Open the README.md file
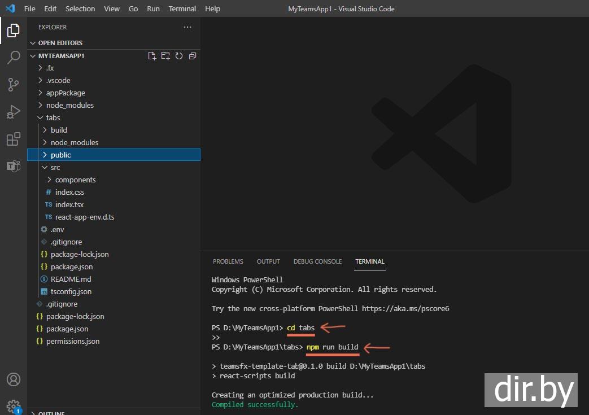Screen dimensions: 589x415 (71, 279)
